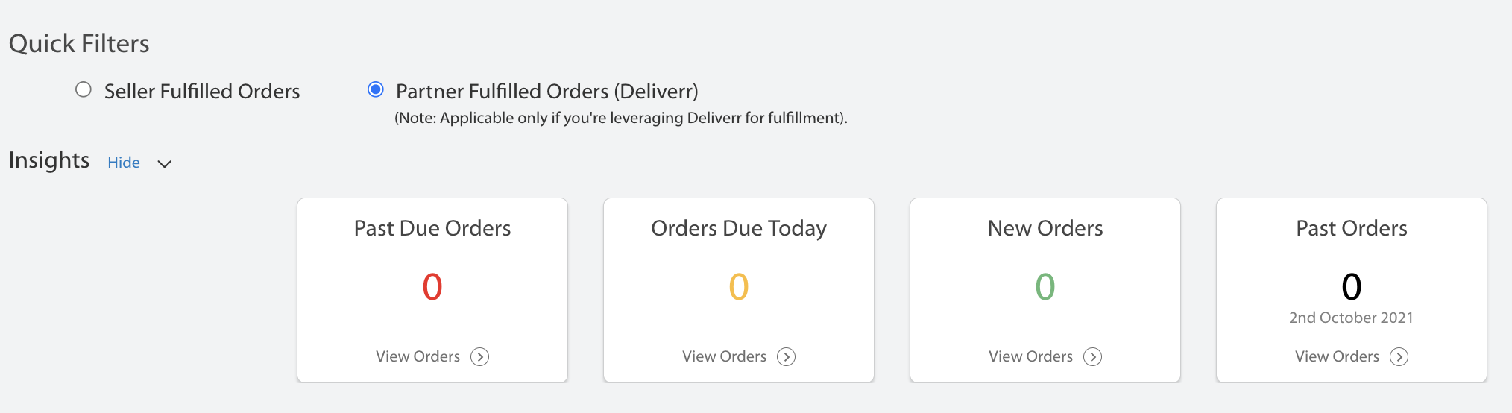The width and height of the screenshot is (1512, 413).
Task: Select Partner Fulfilled Orders (Deliverr) radio button
Action: tap(376, 89)
